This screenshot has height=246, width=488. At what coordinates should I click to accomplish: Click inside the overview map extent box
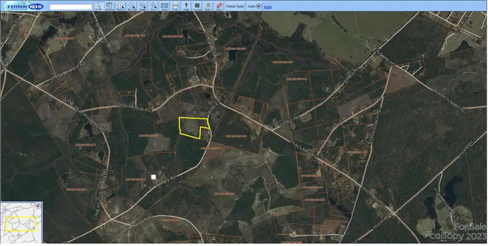click(22, 224)
